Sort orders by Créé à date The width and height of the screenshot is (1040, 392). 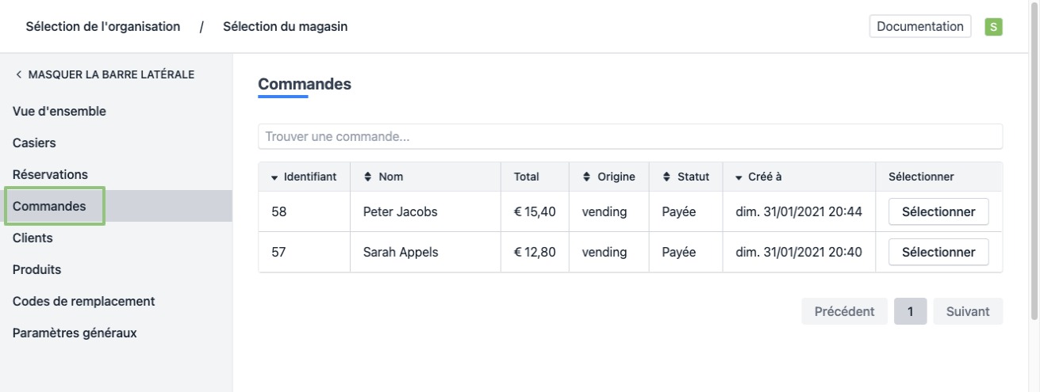click(740, 177)
